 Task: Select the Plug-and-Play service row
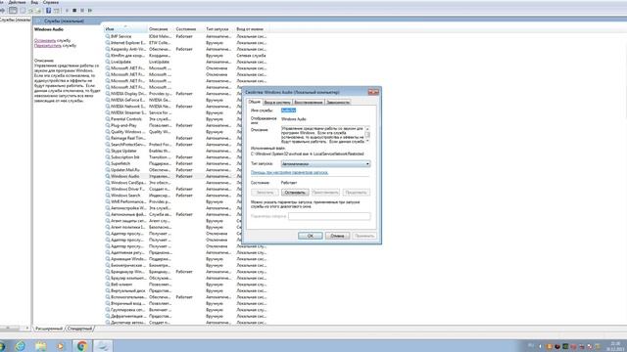(172, 125)
